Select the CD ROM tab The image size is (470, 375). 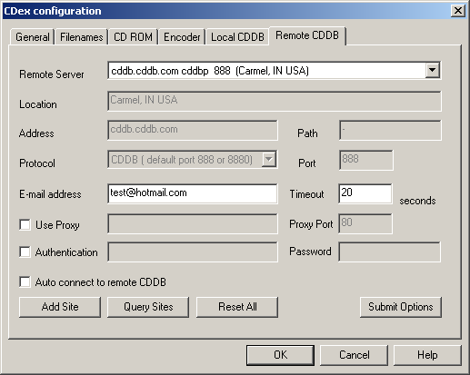[x=133, y=37]
